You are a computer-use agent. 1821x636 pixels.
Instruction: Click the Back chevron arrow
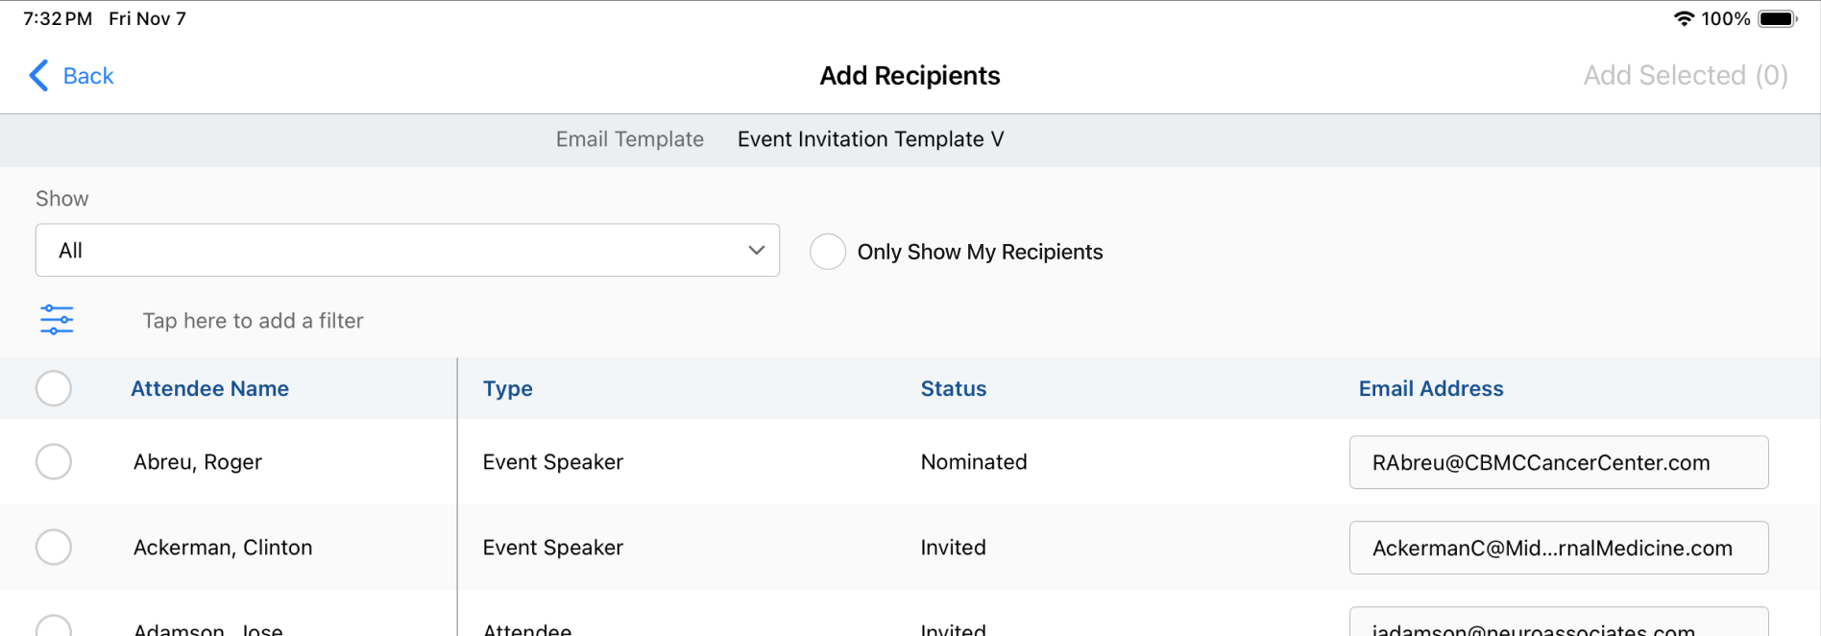pyautogui.click(x=38, y=76)
